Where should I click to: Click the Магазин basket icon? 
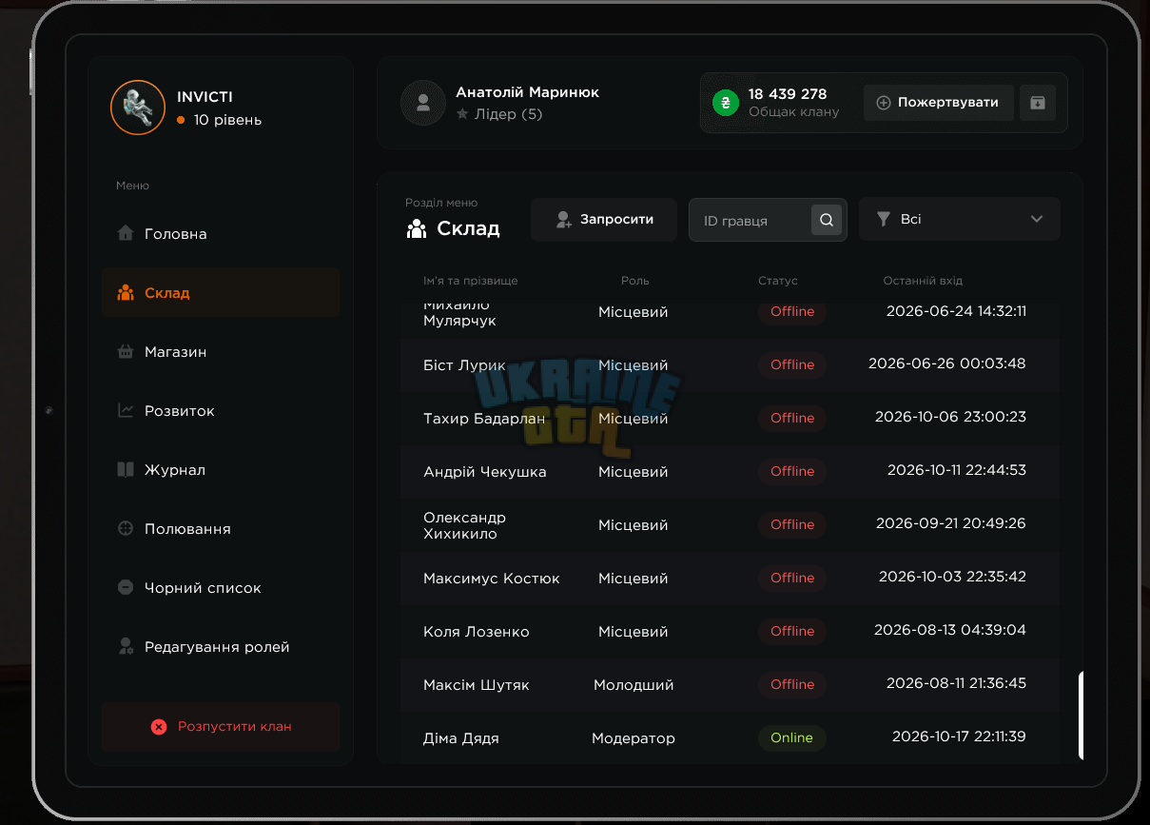point(125,351)
